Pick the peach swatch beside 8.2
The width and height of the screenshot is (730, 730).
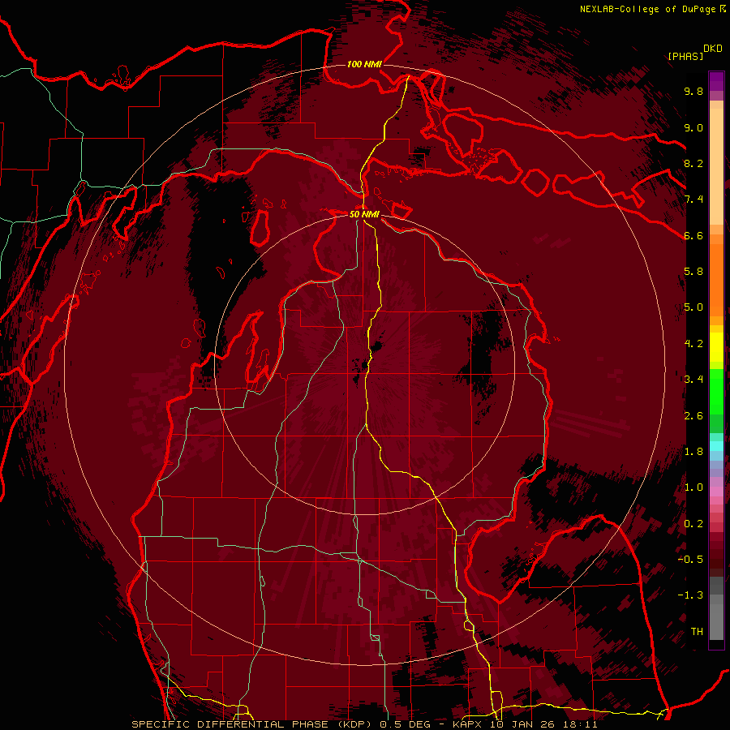(x=716, y=166)
